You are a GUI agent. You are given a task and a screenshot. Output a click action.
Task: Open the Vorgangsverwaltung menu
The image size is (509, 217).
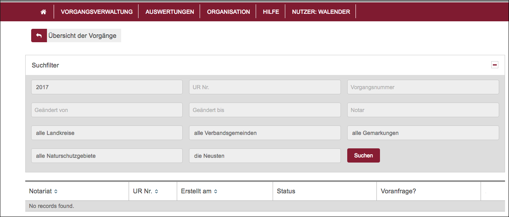[x=97, y=12]
